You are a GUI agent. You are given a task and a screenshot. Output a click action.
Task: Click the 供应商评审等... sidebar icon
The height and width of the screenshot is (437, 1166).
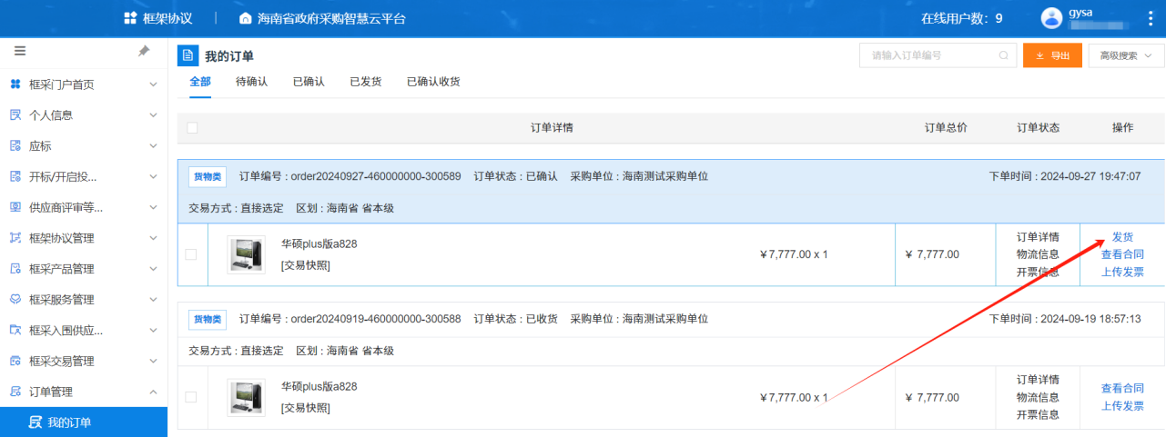(15, 207)
